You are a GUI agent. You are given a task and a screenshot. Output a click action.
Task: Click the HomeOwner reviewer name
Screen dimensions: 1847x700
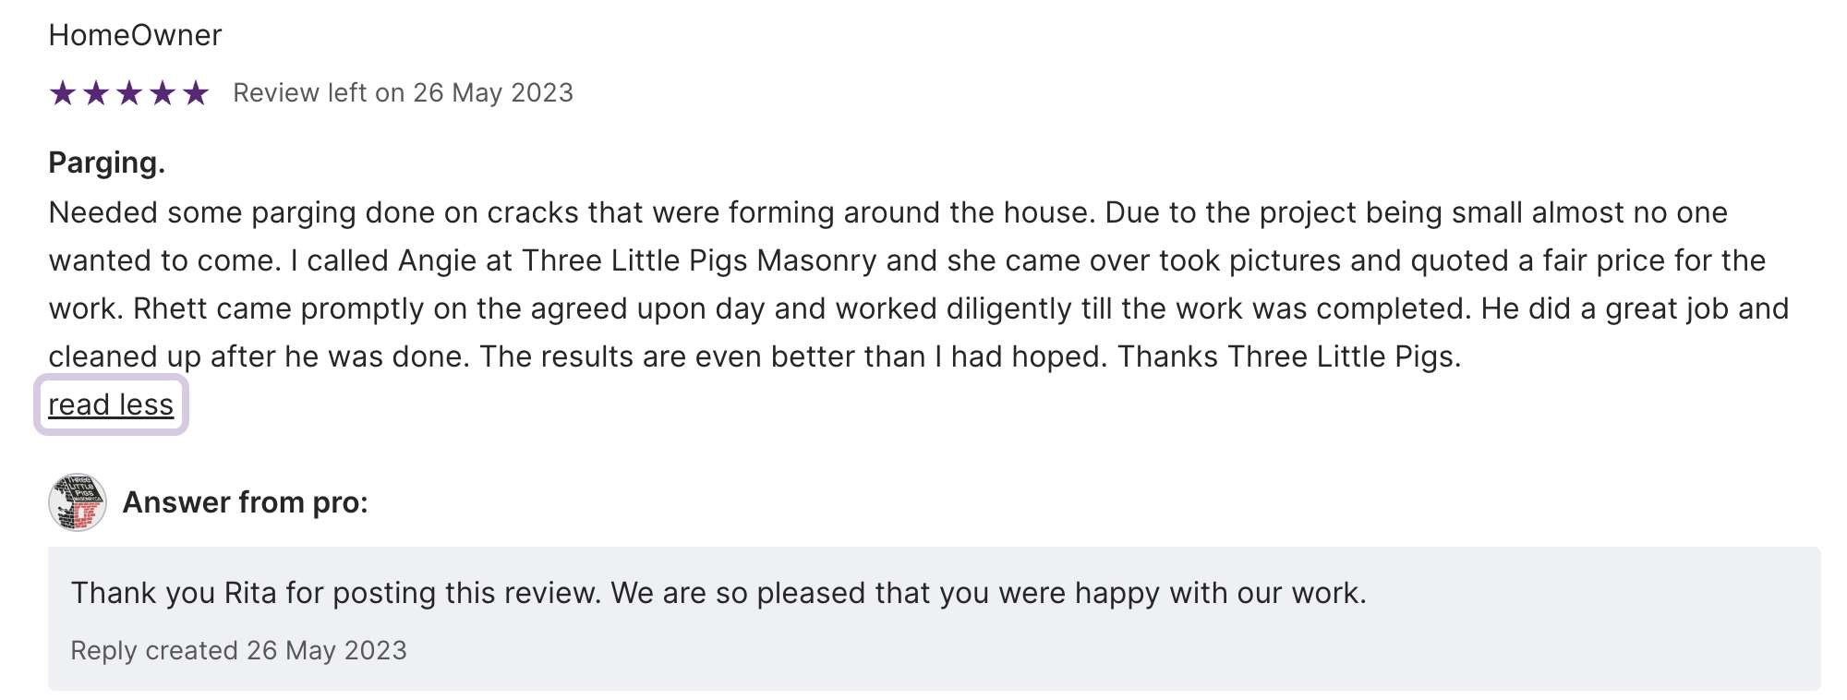[135, 35]
